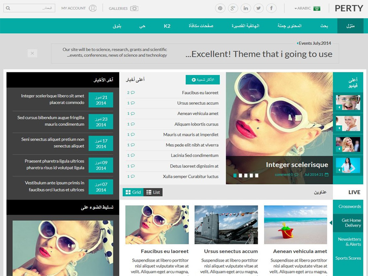Open the LinkedIn social profile icon
The width and height of the screenshot is (368, 276).
click(x=246, y=8)
